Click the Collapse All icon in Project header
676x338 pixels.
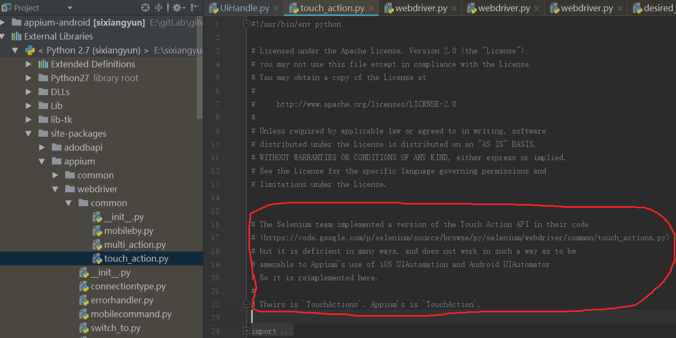159,7
